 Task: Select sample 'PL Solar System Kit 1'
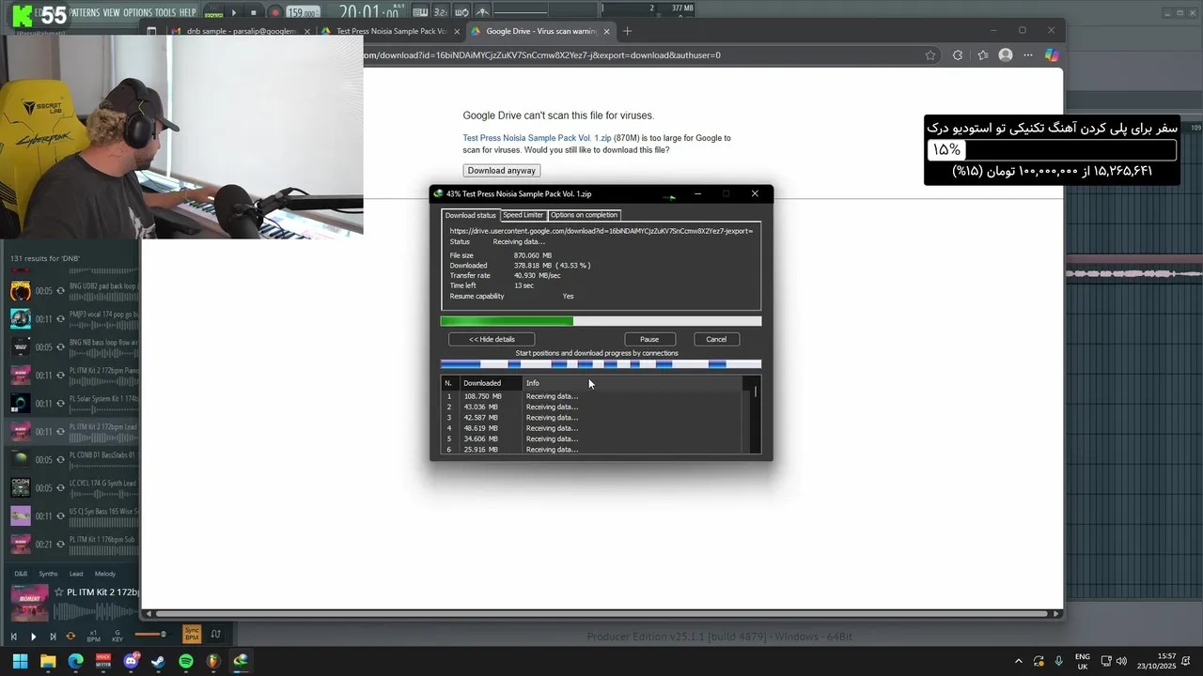click(75, 403)
